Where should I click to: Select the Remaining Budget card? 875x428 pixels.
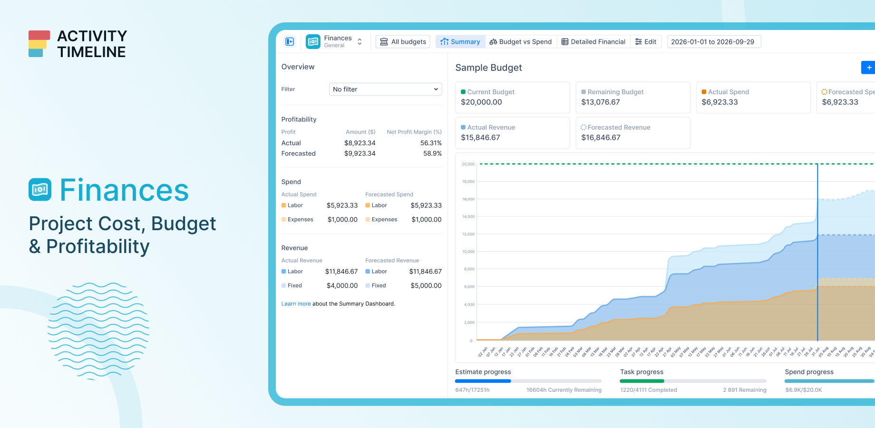633,97
